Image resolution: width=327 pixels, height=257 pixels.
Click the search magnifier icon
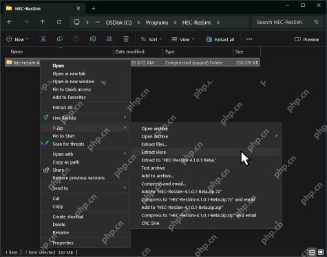316,22
